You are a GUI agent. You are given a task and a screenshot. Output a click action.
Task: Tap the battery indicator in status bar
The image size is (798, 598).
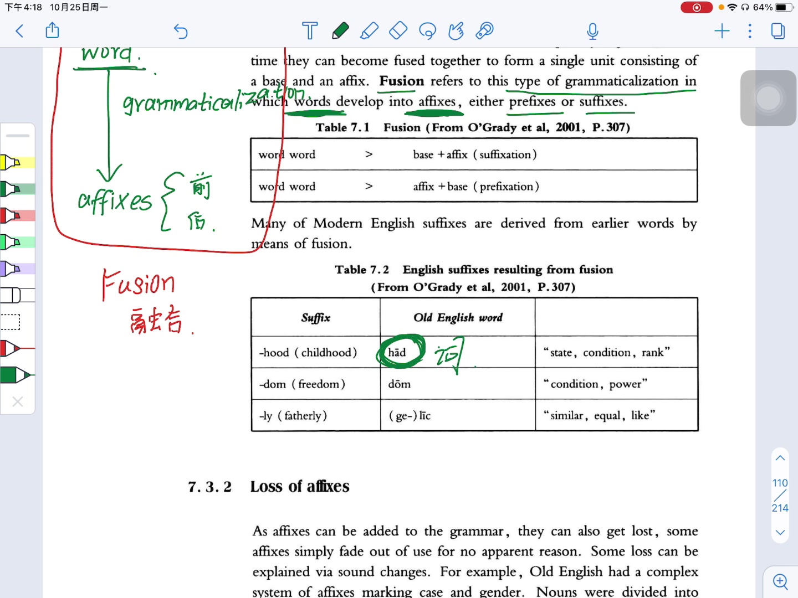click(x=784, y=7)
